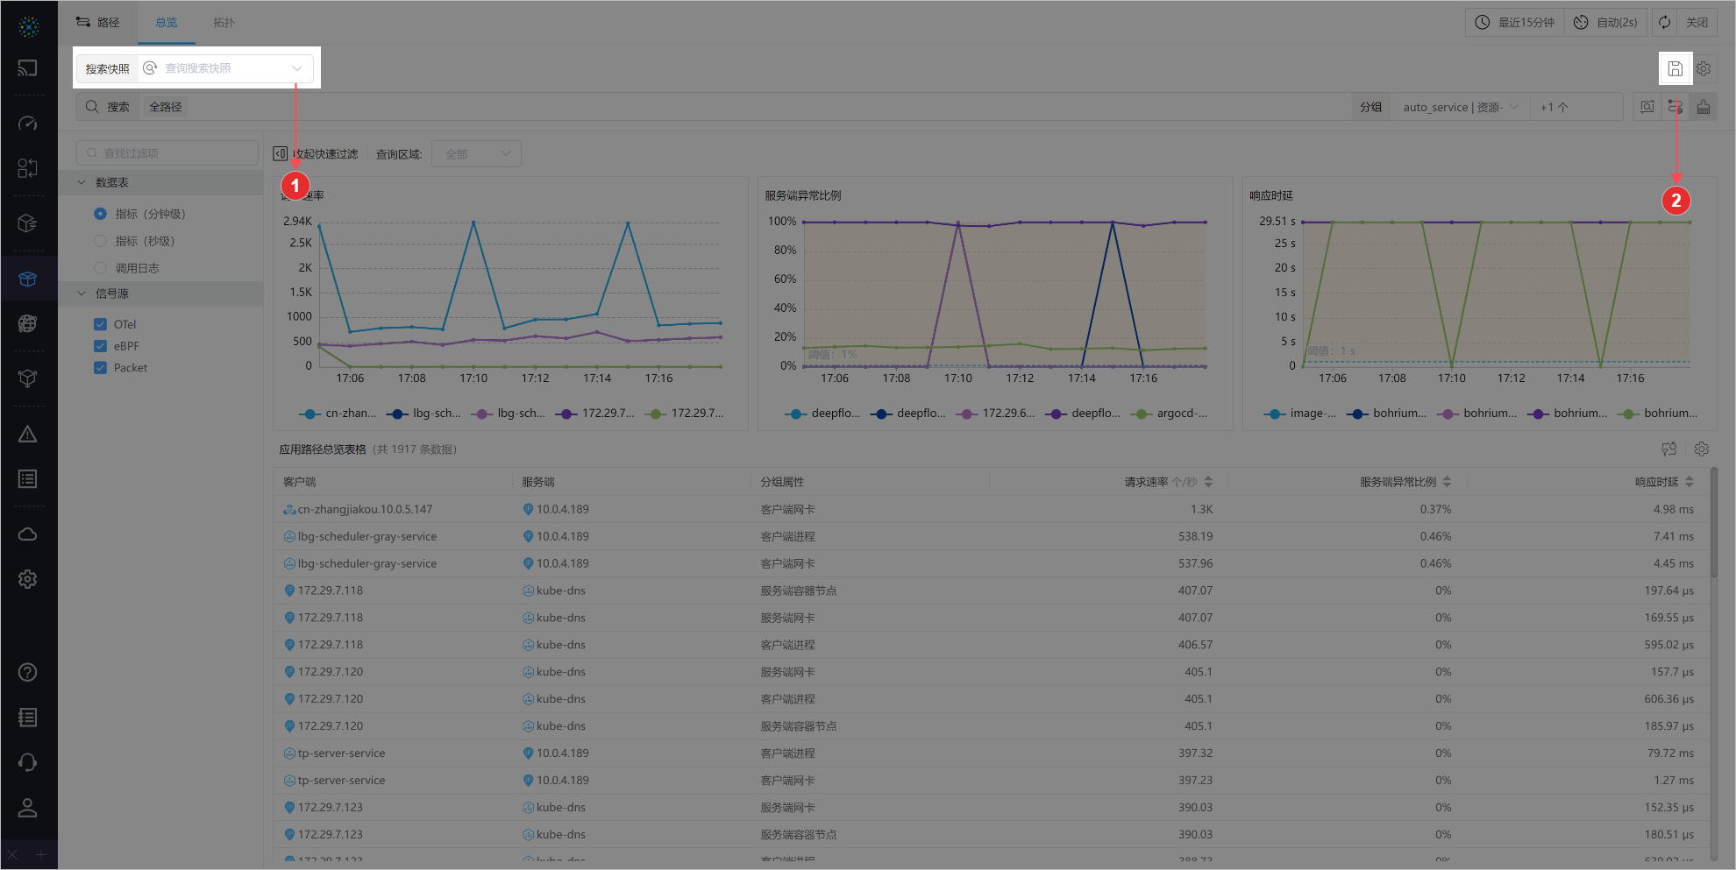Open the help question mark sidebar icon

tap(28, 672)
